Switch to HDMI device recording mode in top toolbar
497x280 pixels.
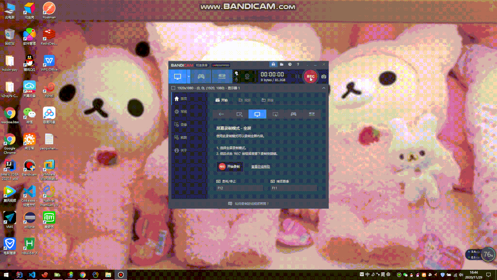click(222, 76)
